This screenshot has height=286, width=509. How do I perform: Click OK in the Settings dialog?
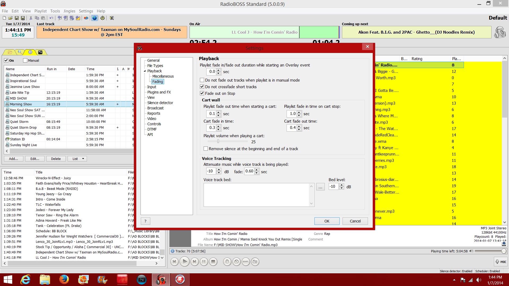pos(327,221)
